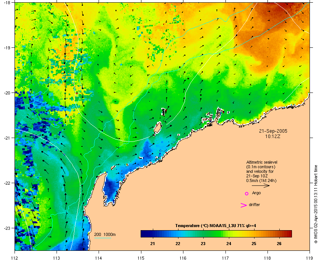The width and height of the screenshot is (321, 260).
Task: Click the '10:12Z' time label
Action: (x=273, y=136)
